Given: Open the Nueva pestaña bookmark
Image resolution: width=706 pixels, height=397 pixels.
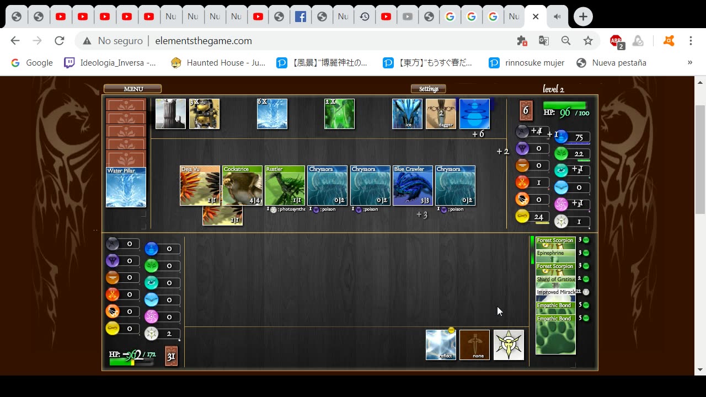Looking at the screenshot, I should pyautogui.click(x=611, y=62).
